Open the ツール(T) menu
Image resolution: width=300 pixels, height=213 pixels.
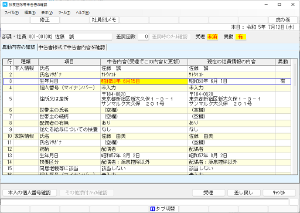(64, 13)
